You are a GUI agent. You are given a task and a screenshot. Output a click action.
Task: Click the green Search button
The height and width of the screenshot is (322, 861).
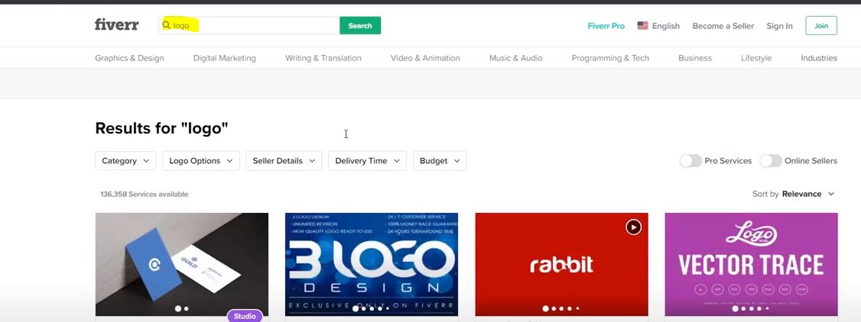(x=360, y=25)
